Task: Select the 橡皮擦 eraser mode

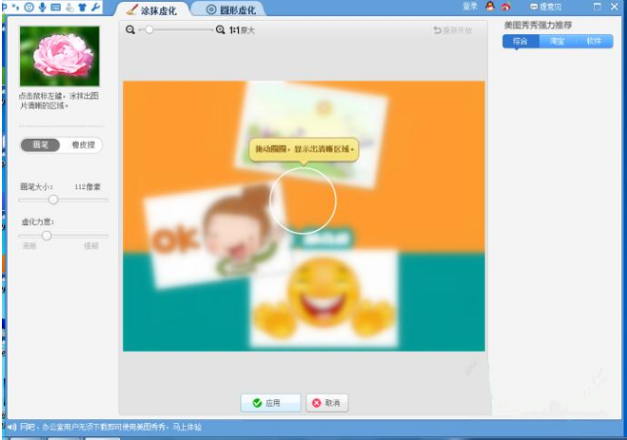Action: coord(83,145)
